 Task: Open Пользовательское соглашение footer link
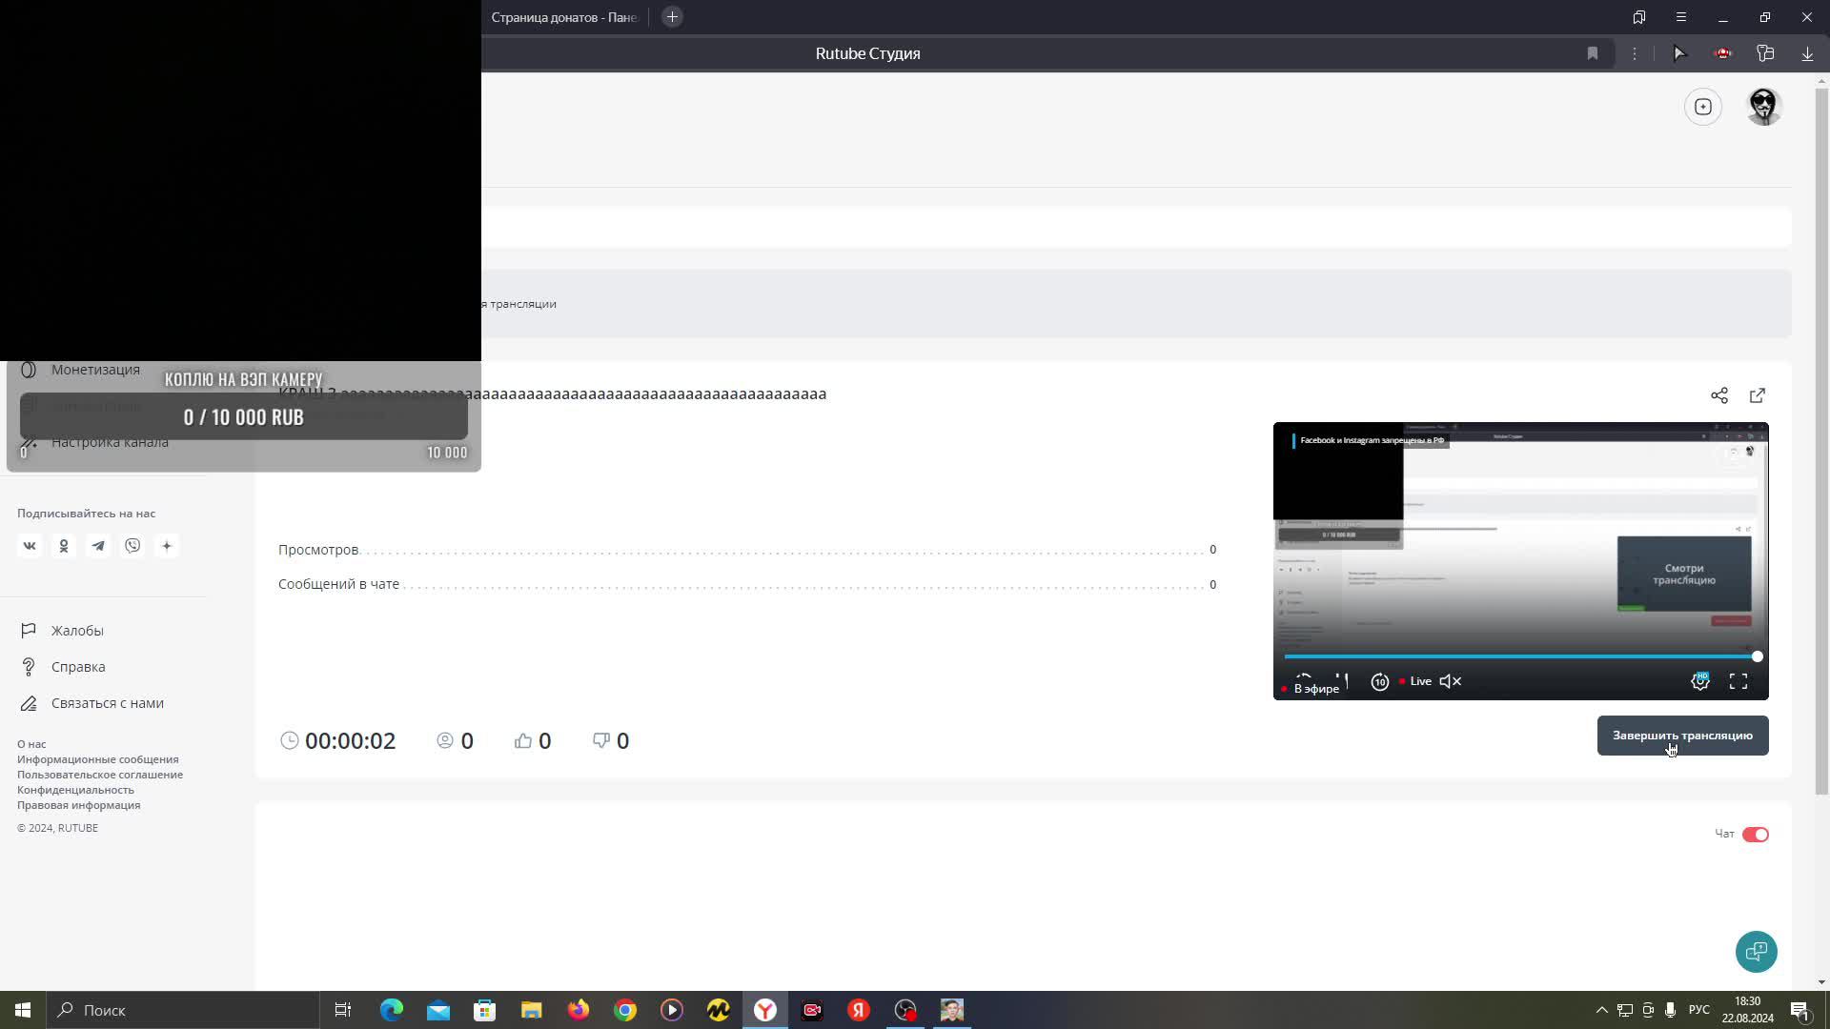coord(100,775)
